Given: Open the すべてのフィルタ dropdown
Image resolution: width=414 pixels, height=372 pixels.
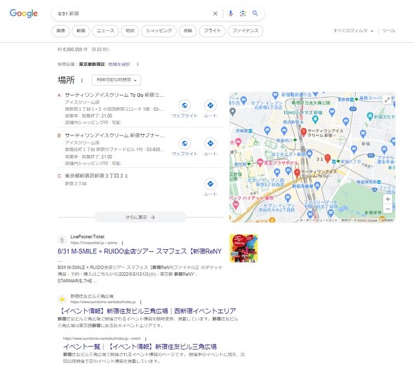Looking at the screenshot, I should point(353,31).
